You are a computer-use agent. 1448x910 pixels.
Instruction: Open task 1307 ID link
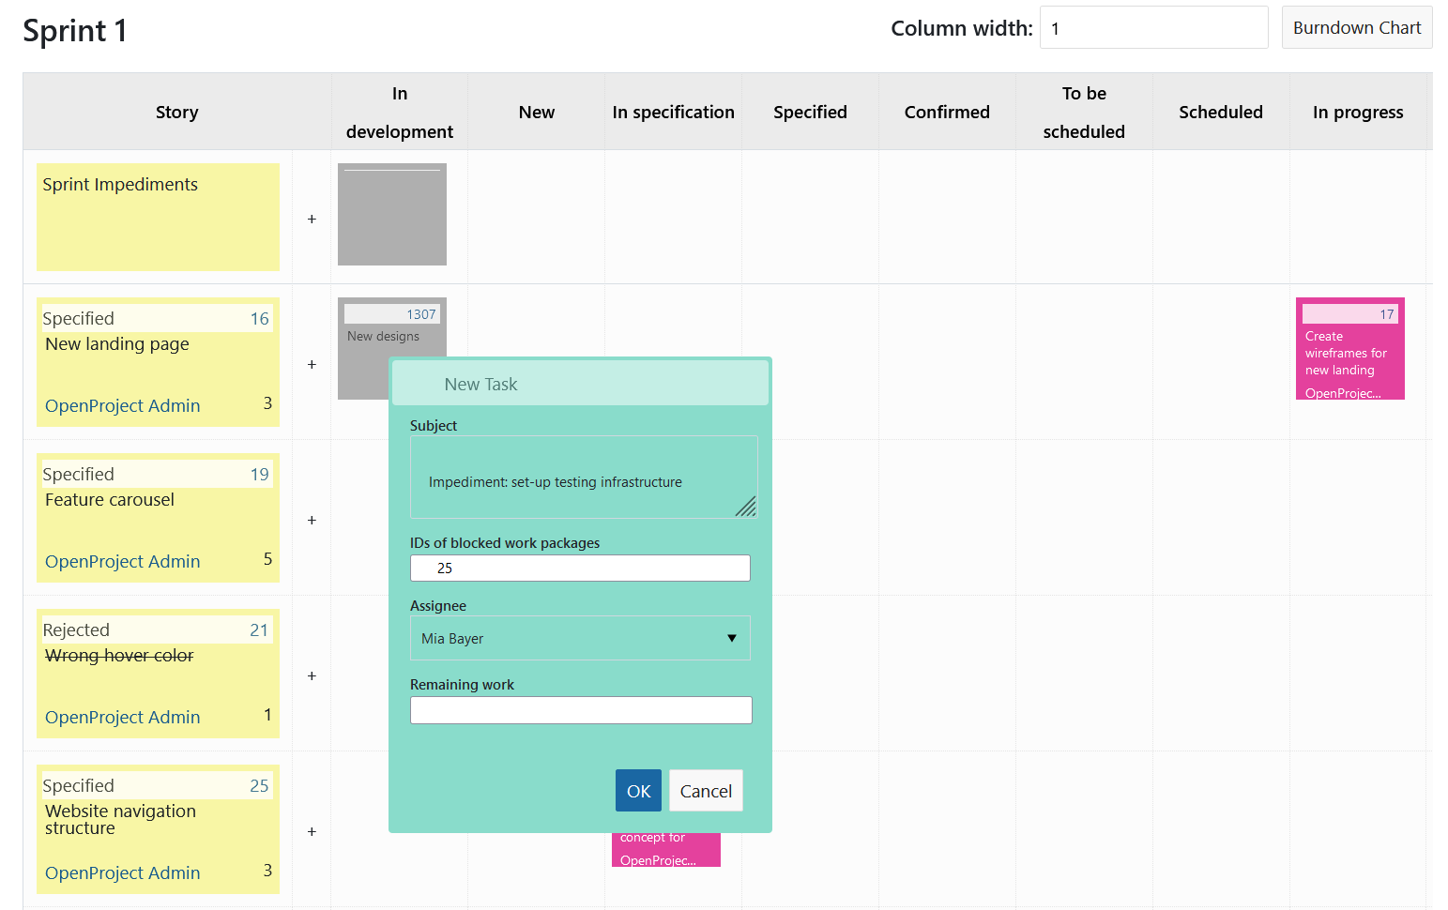(x=420, y=314)
